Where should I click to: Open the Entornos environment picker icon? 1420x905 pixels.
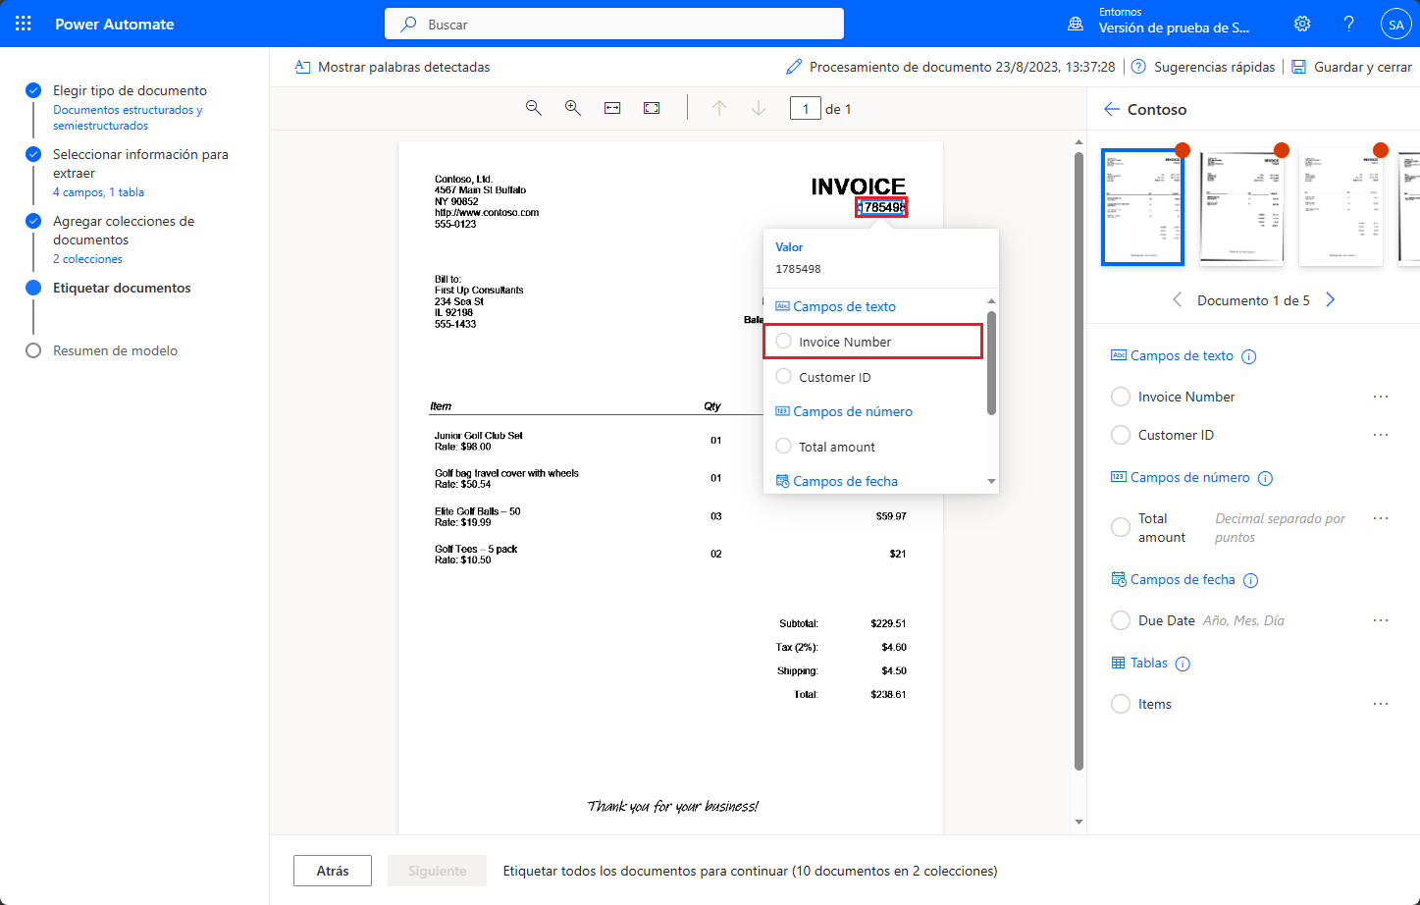(1076, 24)
